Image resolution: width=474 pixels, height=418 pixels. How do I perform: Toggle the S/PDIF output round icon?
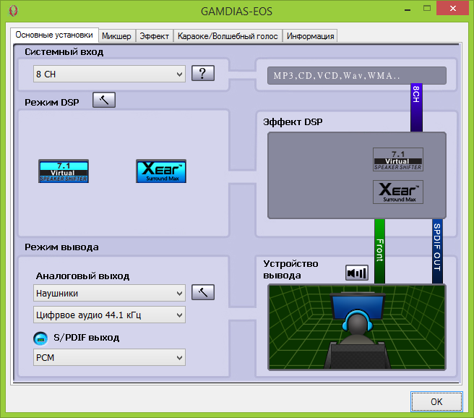coord(41,338)
